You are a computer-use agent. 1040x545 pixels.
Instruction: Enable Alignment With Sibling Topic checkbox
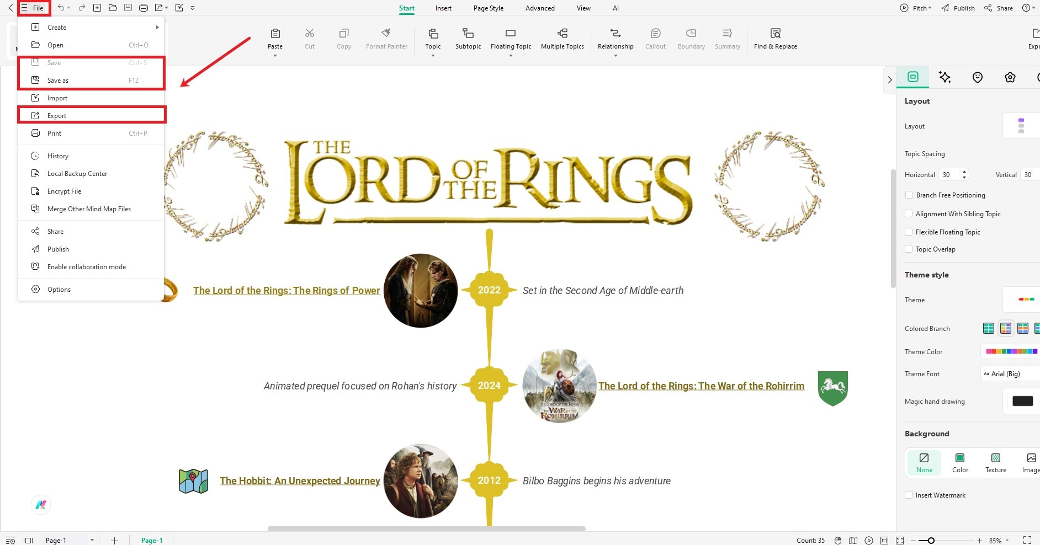pyautogui.click(x=909, y=213)
